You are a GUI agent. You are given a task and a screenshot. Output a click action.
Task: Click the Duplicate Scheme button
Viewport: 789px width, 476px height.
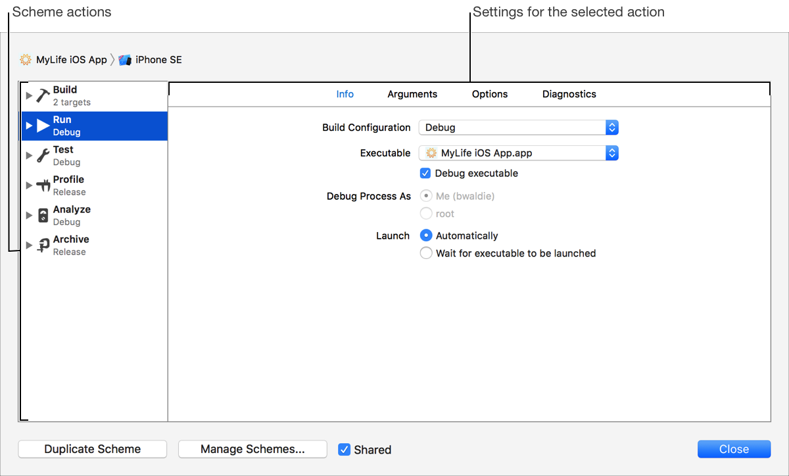[92, 449]
